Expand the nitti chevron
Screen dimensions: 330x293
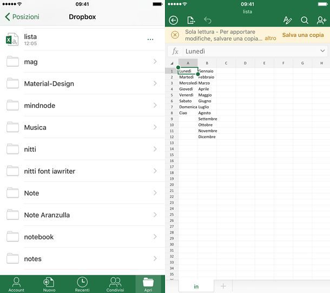tap(155, 149)
